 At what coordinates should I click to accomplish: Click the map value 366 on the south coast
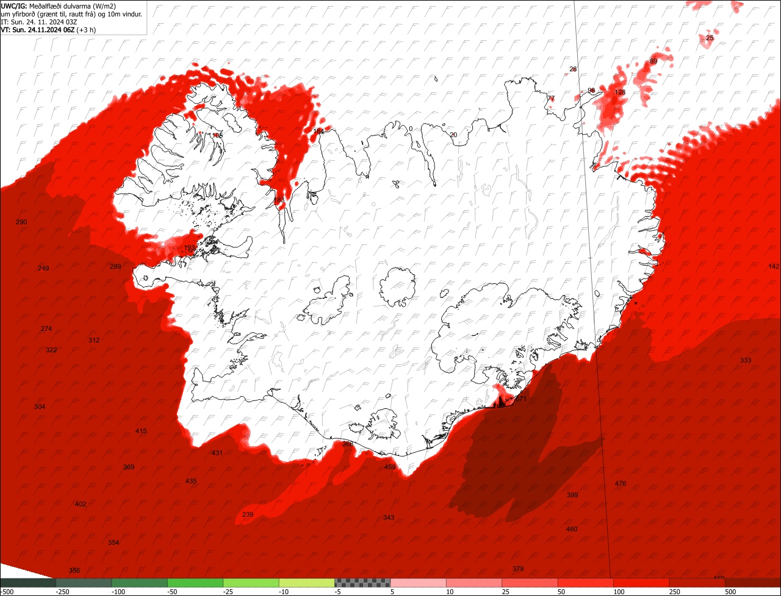(x=348, y=444)
